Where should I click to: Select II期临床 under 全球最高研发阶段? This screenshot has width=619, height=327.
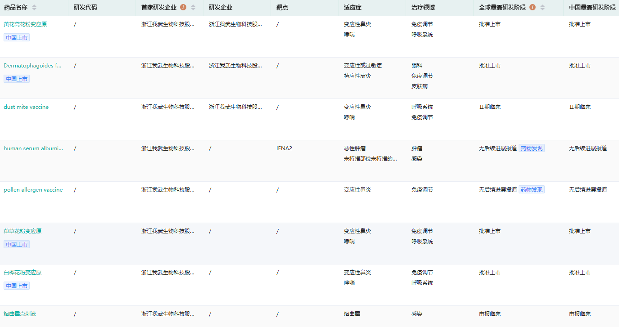tap(490, 107)
